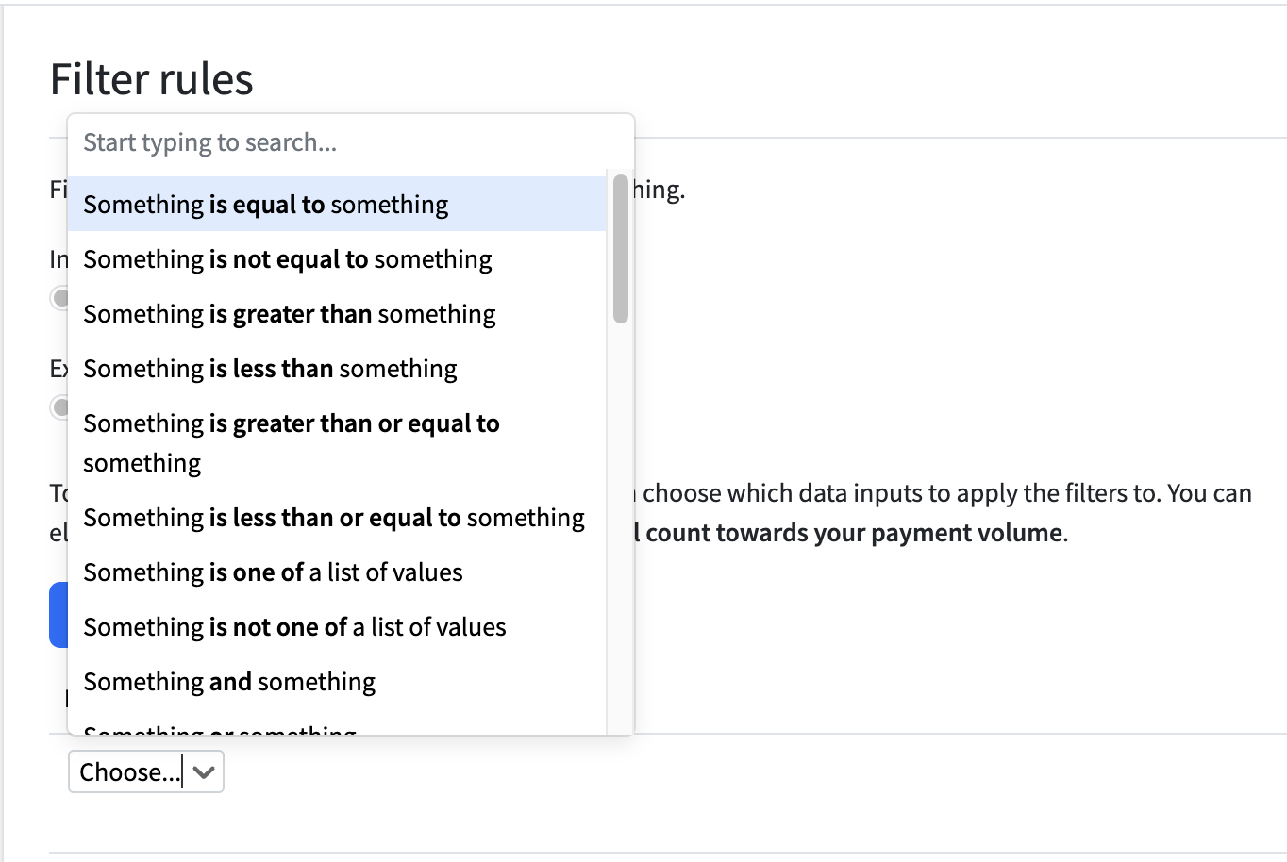Pick 'Something is one of a list of values'
The width and height of the screenshot is (1287, 862).
point(273,572)
